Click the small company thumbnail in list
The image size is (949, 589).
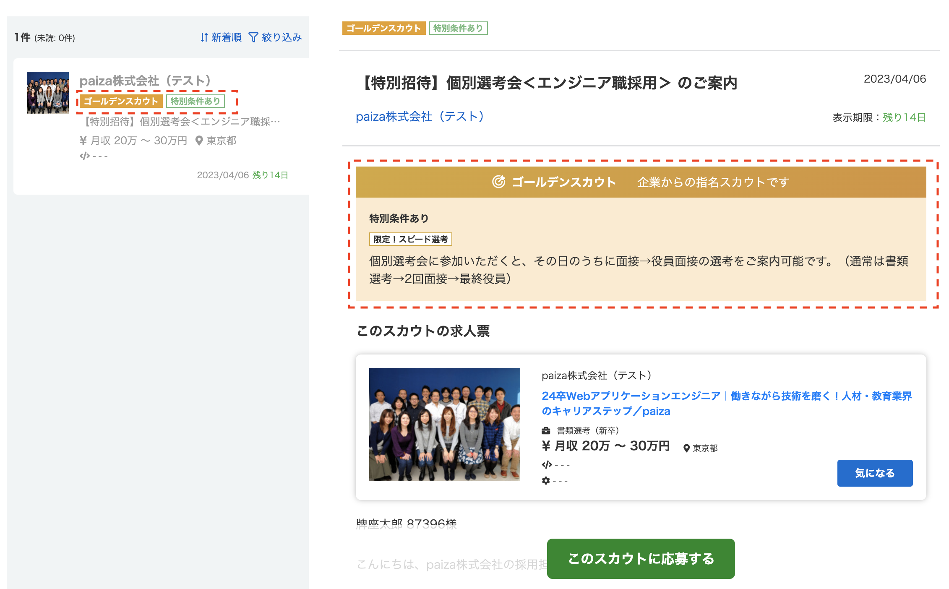coord(48,92)
